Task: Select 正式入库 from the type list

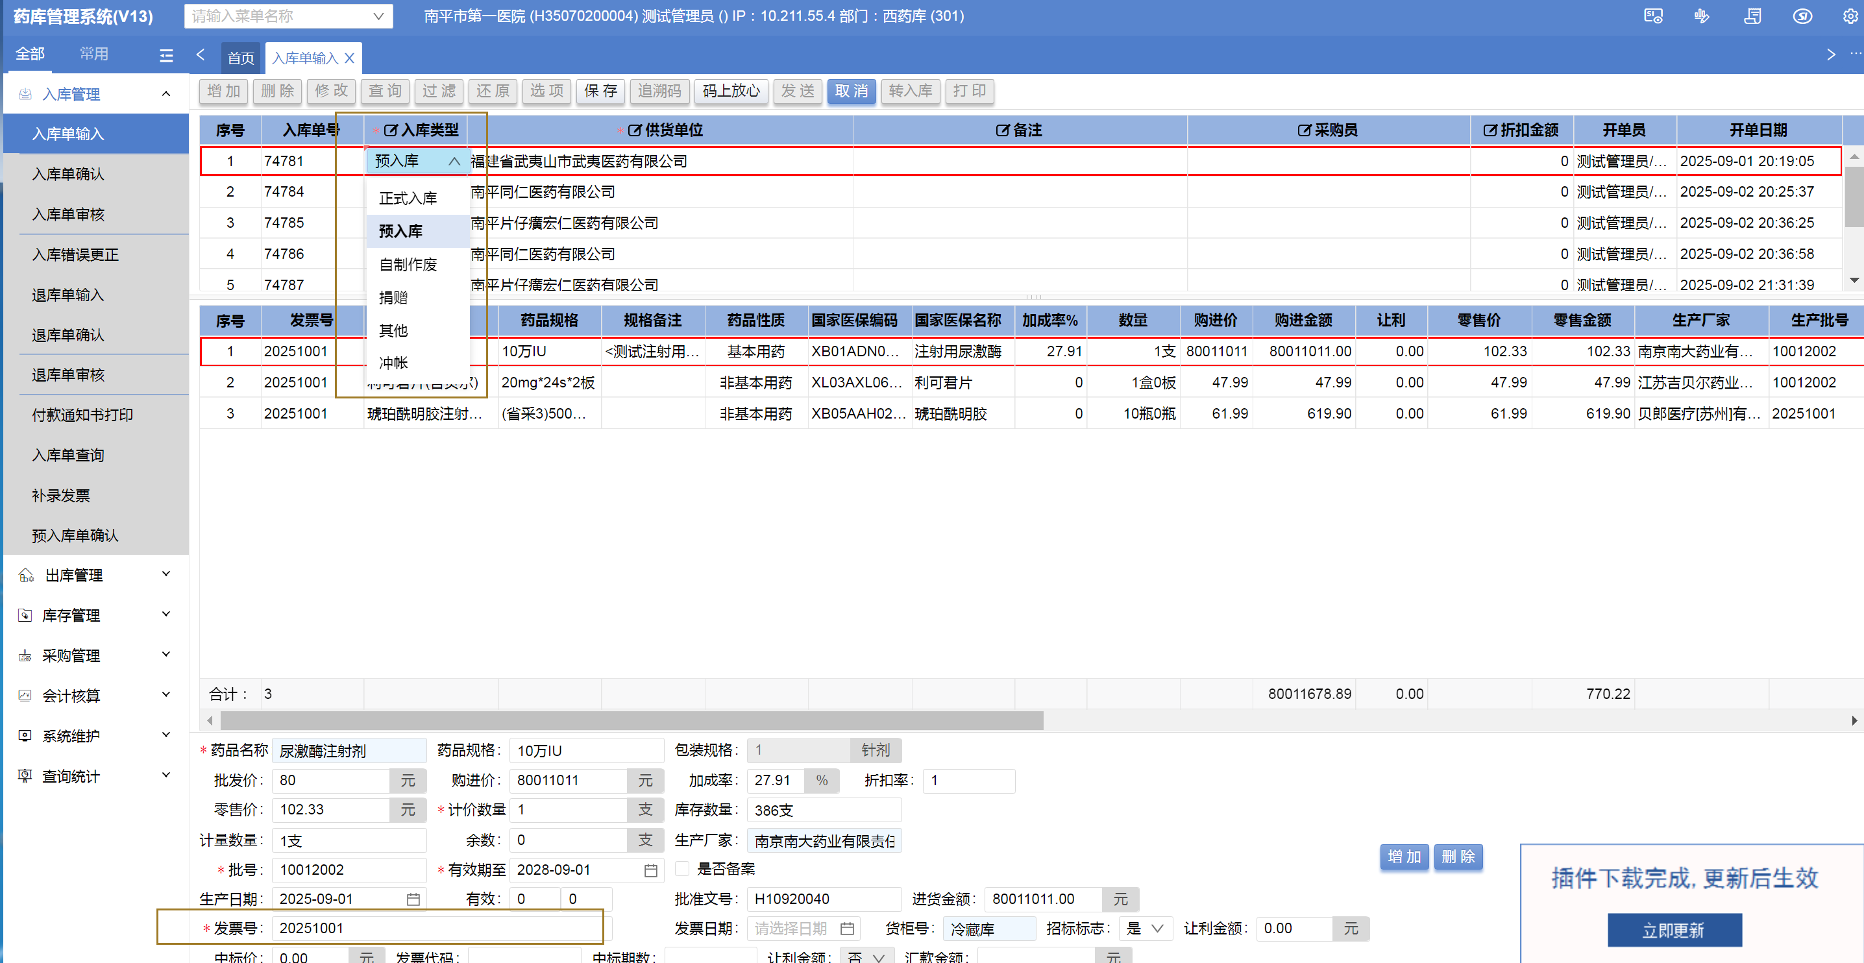Action: pyautogui.click(x=408, y=198)
